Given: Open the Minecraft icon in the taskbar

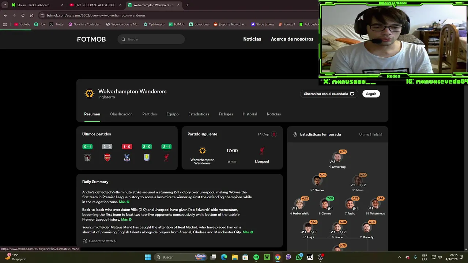Looking at the screenshot, I should [267, 257].
